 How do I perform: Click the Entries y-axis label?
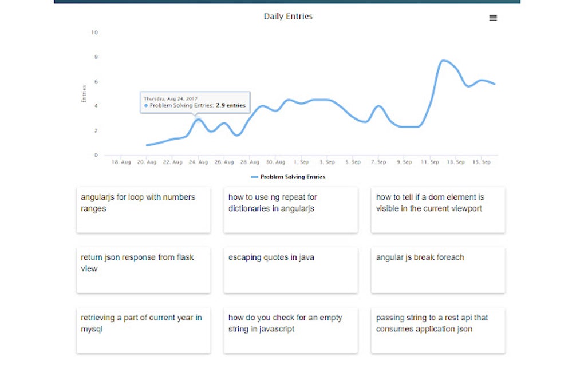pos(84,93)
